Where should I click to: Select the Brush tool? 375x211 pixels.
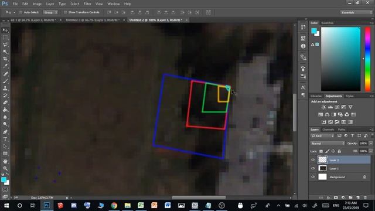click(5, 81)
